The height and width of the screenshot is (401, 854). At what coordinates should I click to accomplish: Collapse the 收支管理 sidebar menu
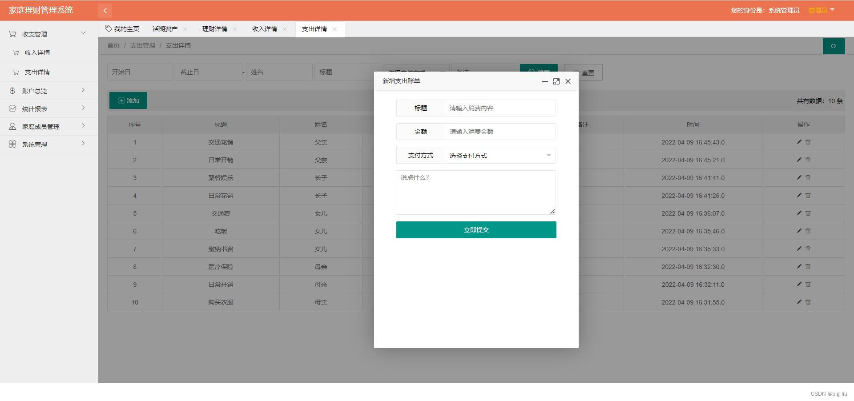[49, 34]
